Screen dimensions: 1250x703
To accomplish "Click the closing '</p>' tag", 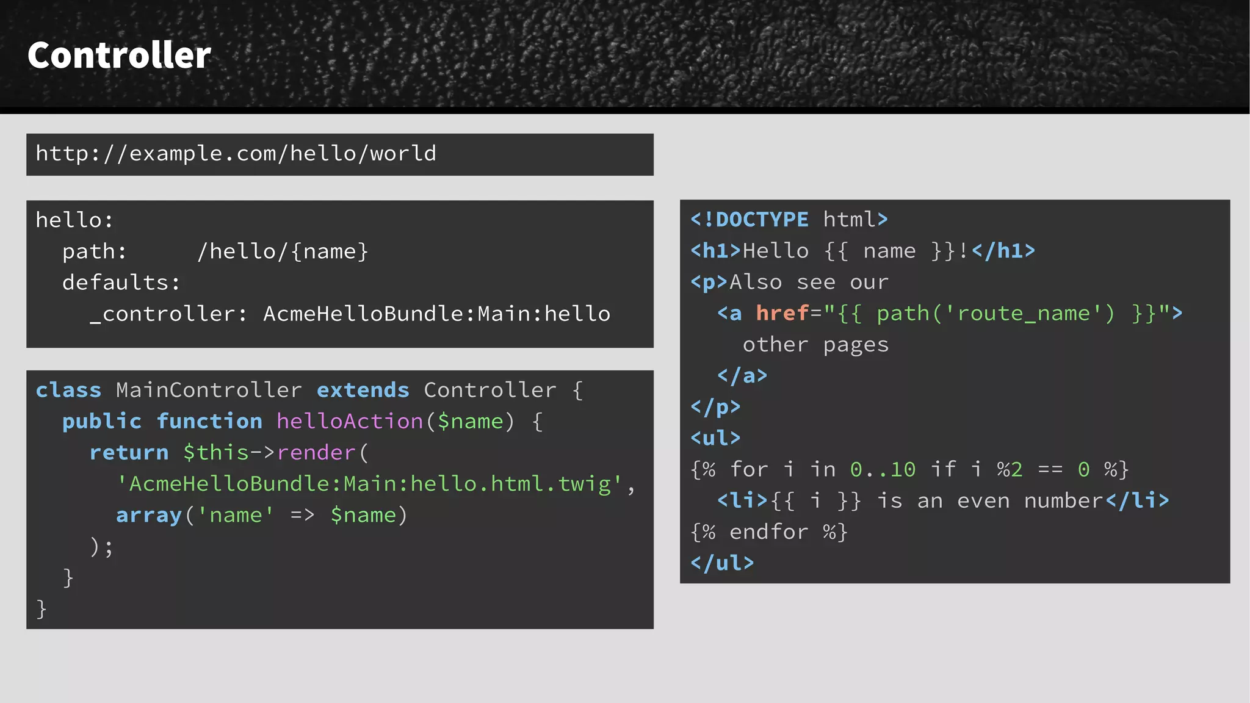I will click(715, 407).
